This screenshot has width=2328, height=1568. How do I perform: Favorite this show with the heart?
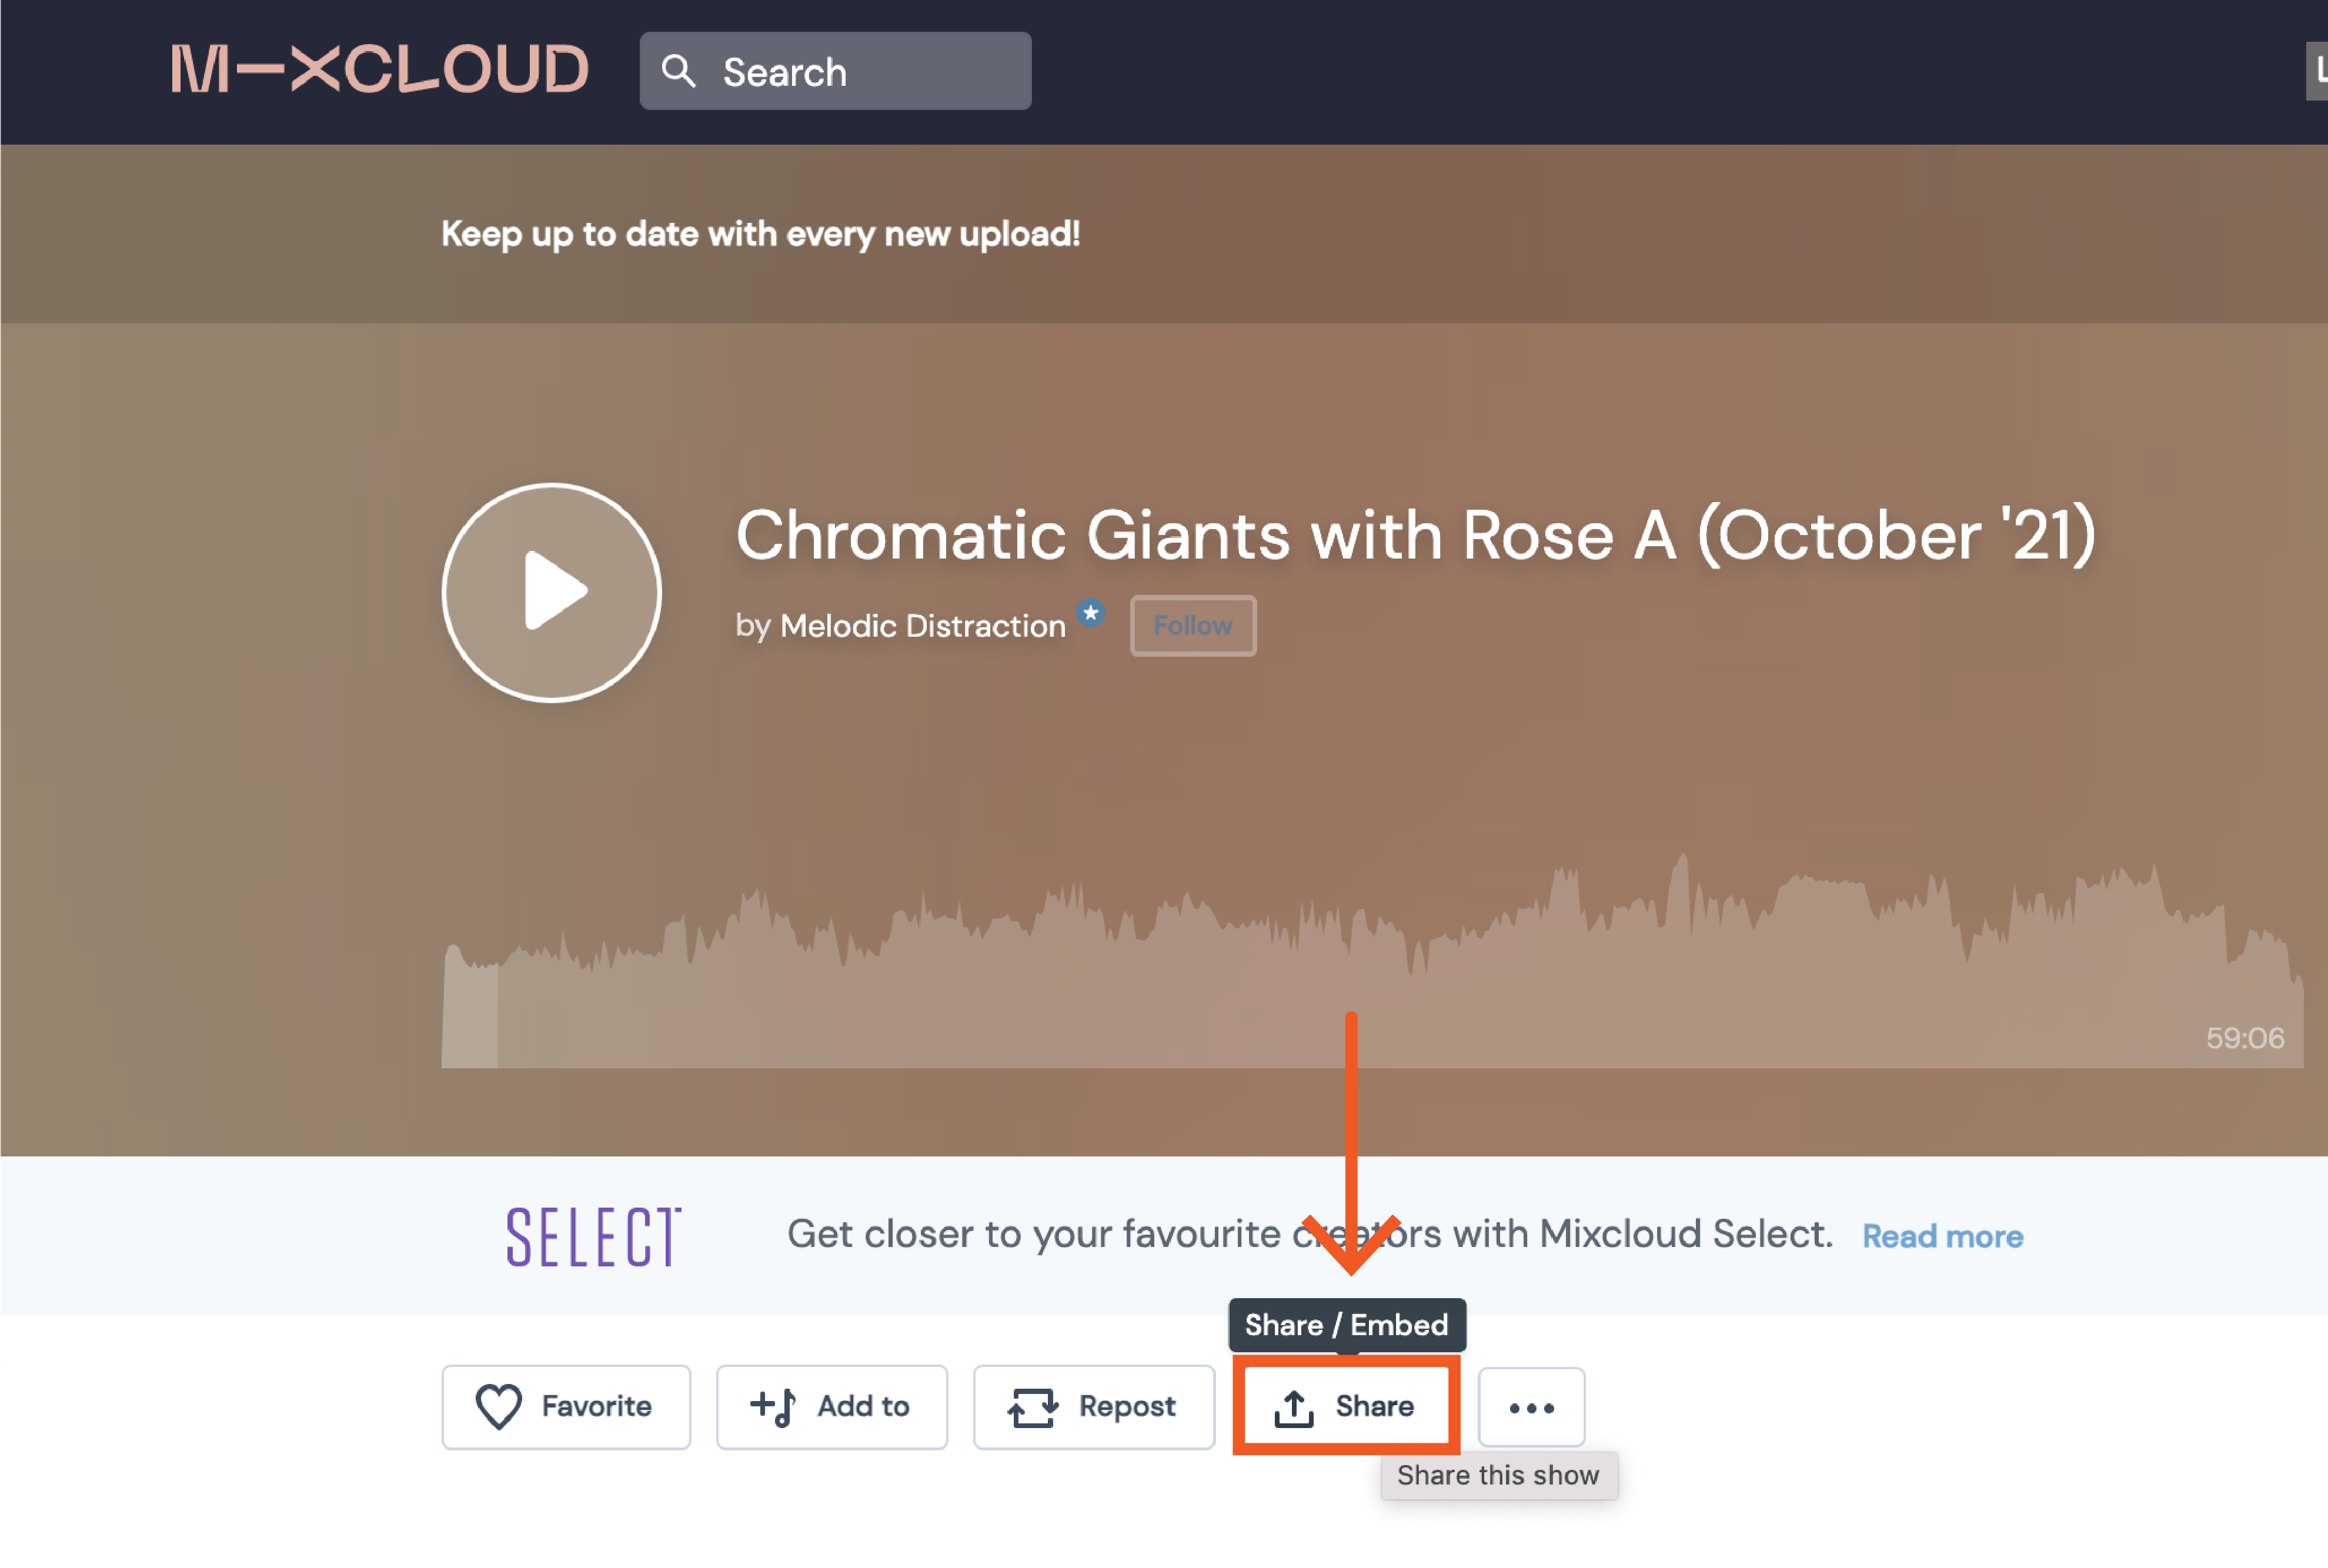[x=566, y=1406]
